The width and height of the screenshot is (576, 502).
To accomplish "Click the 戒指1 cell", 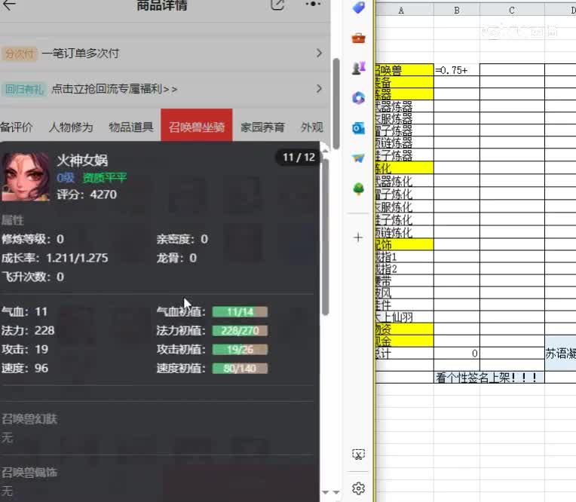I will point(404,256).
